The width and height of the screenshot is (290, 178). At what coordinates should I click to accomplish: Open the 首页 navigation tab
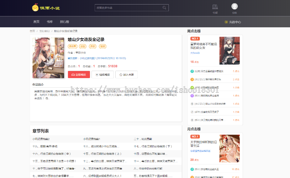(x=36, y=22)
